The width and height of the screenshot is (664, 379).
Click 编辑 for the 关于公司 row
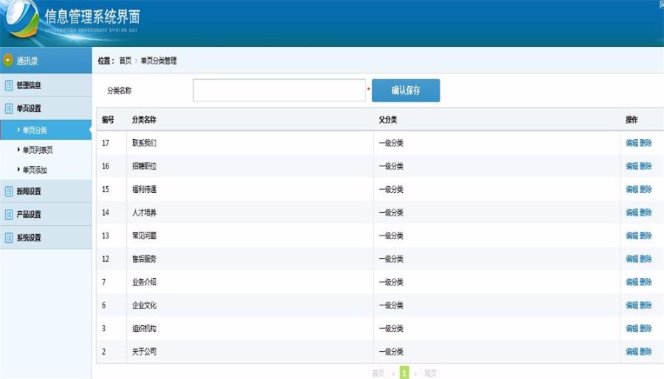coord(632,352)
